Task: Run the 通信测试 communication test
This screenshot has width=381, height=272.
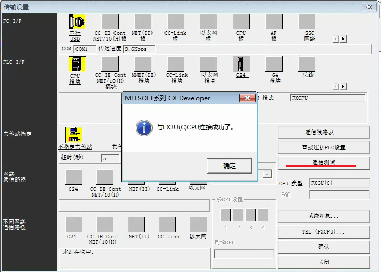Action: tap(324, 162)
